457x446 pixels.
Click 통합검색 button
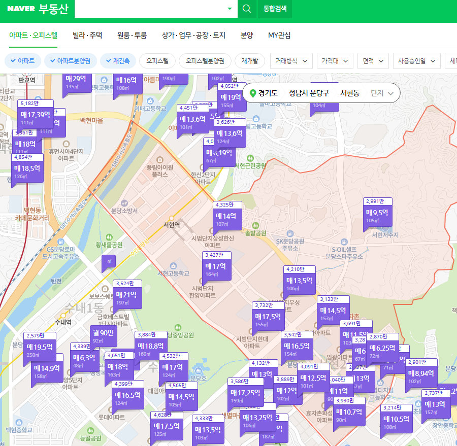(x=275, y=9)
